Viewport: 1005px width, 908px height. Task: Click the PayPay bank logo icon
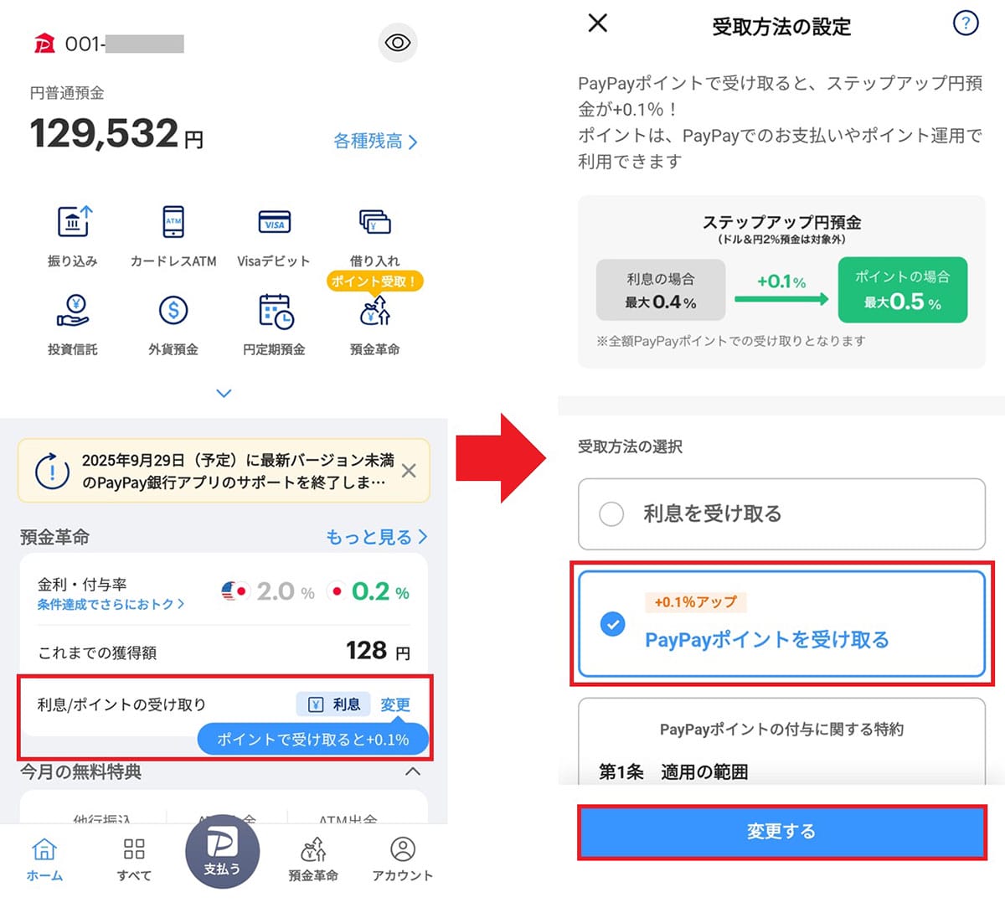(x=44, y=43)
